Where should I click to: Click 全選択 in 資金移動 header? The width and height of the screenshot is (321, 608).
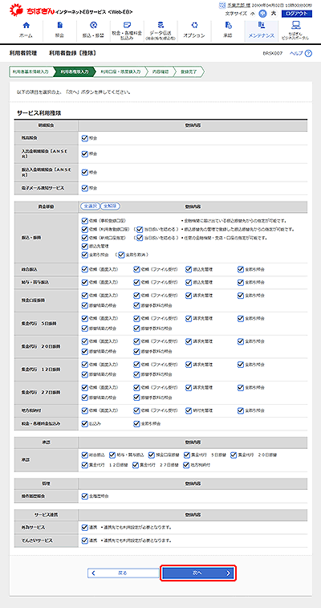click(90, 206)
